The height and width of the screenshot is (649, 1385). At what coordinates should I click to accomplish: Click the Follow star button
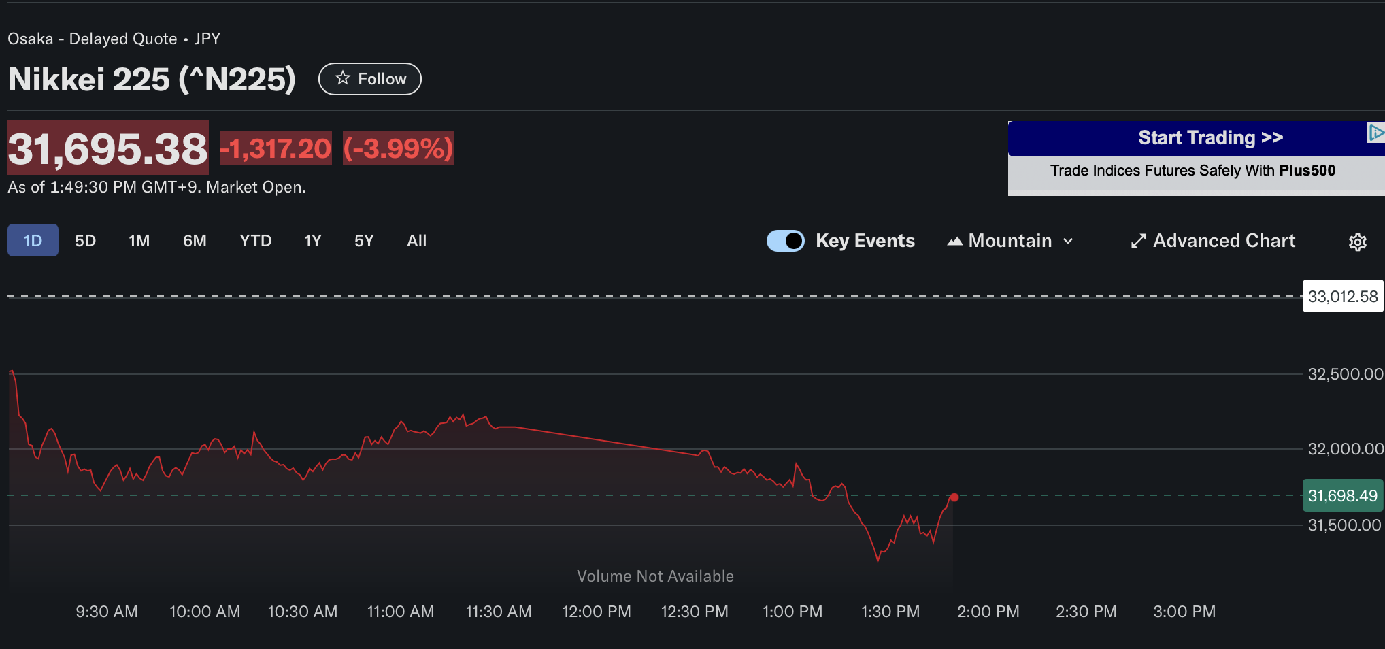370,79
